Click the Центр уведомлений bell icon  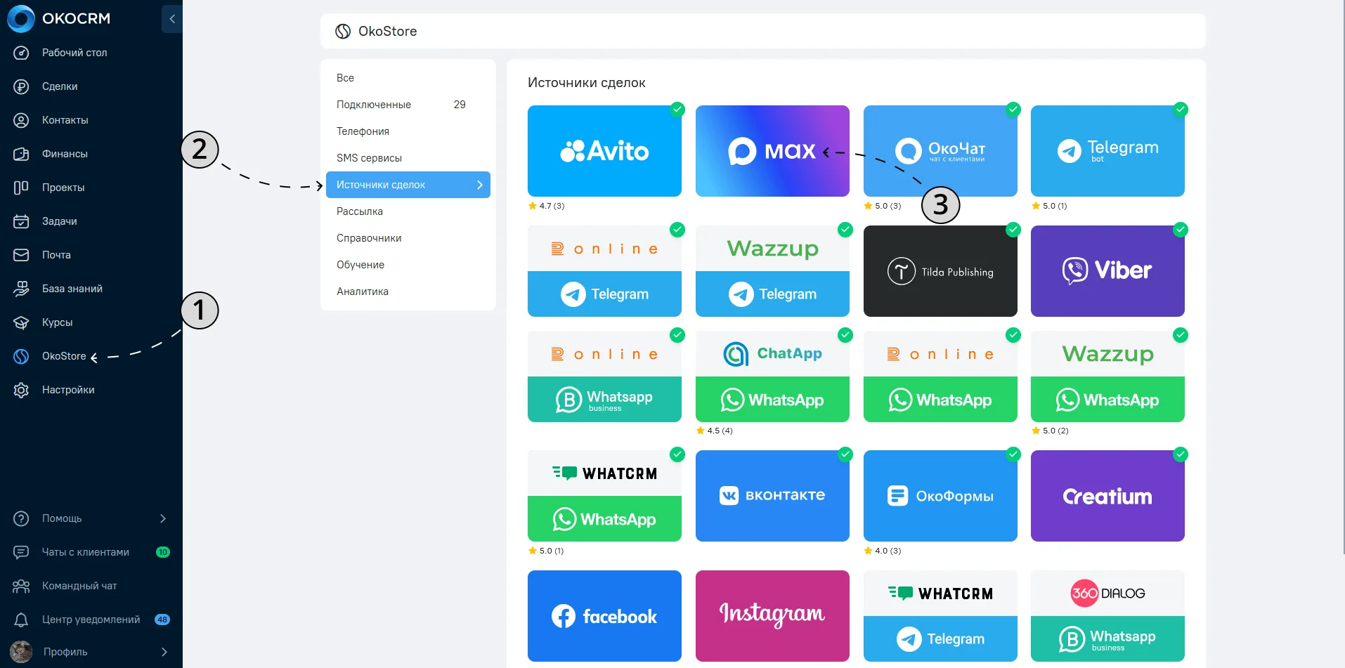point(21,620)
